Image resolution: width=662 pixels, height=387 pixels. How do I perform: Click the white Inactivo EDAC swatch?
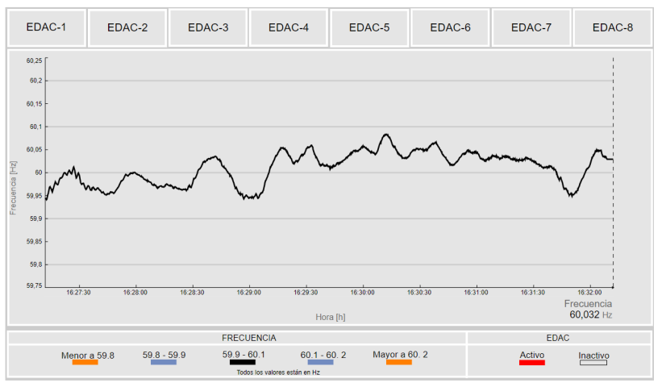tap(593, 363)
